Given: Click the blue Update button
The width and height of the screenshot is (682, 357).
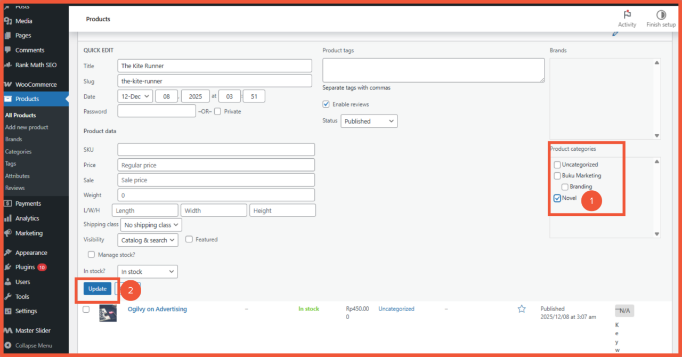Looking at the screenshot, I should point(98,289).
